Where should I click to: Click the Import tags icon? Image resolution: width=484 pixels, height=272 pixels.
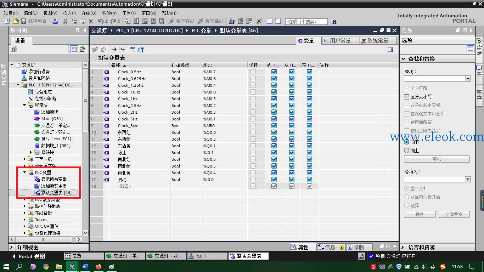click(x=122, y=49)
